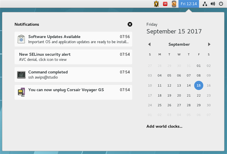
Task: Click the terminal icon in Command completed notification
Action: 21,75
